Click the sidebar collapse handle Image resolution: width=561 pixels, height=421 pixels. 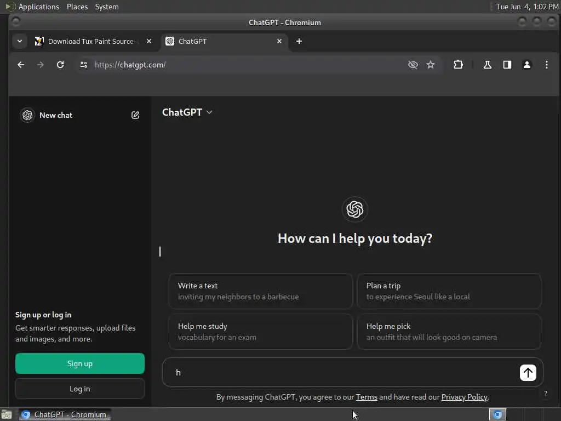160,252
